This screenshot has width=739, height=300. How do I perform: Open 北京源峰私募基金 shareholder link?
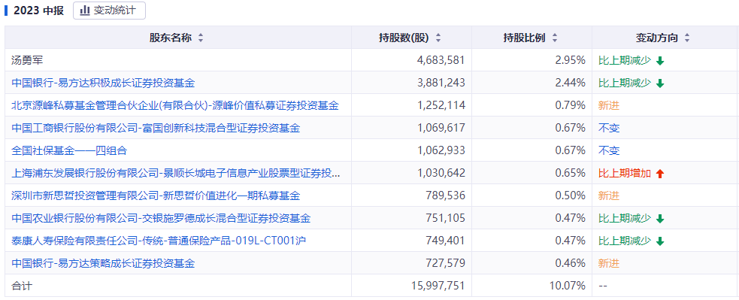(x=175, y=106)
